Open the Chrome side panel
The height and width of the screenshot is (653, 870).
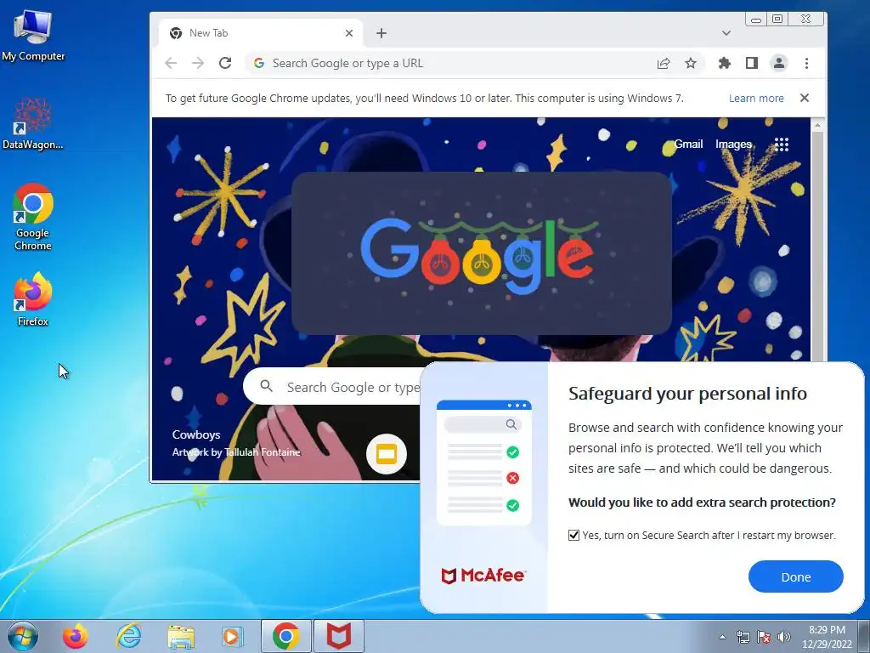click(x=752, y=63)
